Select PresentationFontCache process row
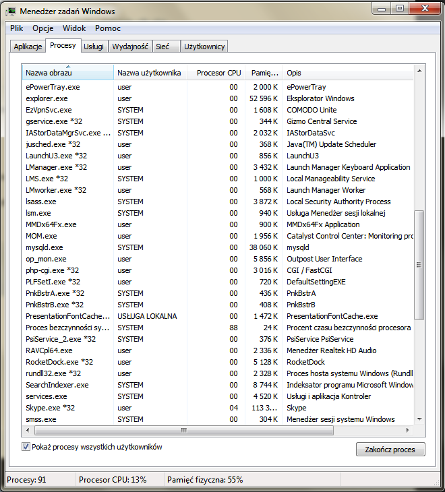Screen dimensions: 445x492 click(x=218, y=316)
